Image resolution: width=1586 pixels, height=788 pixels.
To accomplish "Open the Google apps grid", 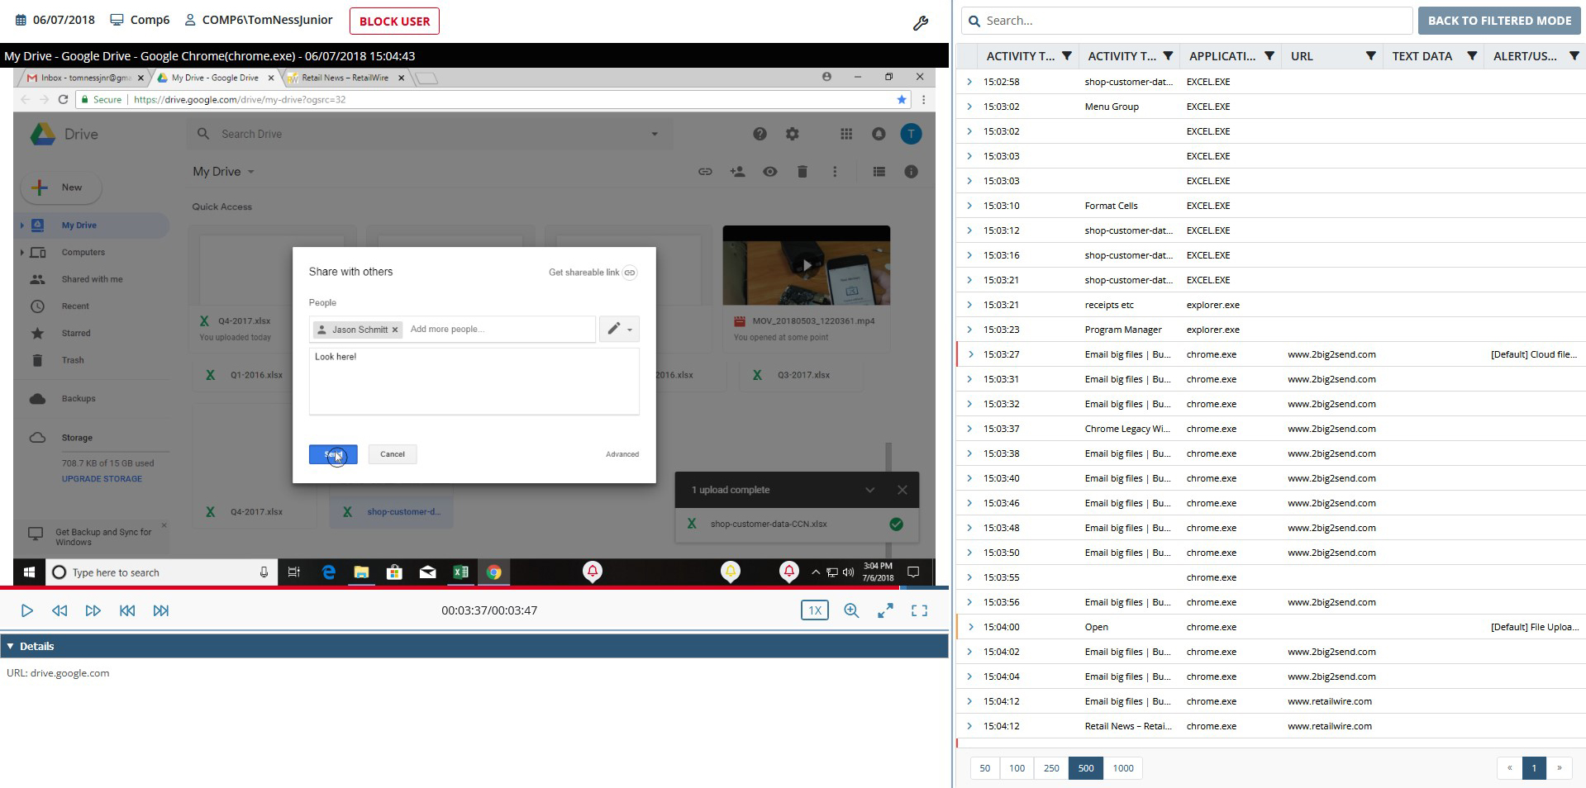I will click(845, 134).
